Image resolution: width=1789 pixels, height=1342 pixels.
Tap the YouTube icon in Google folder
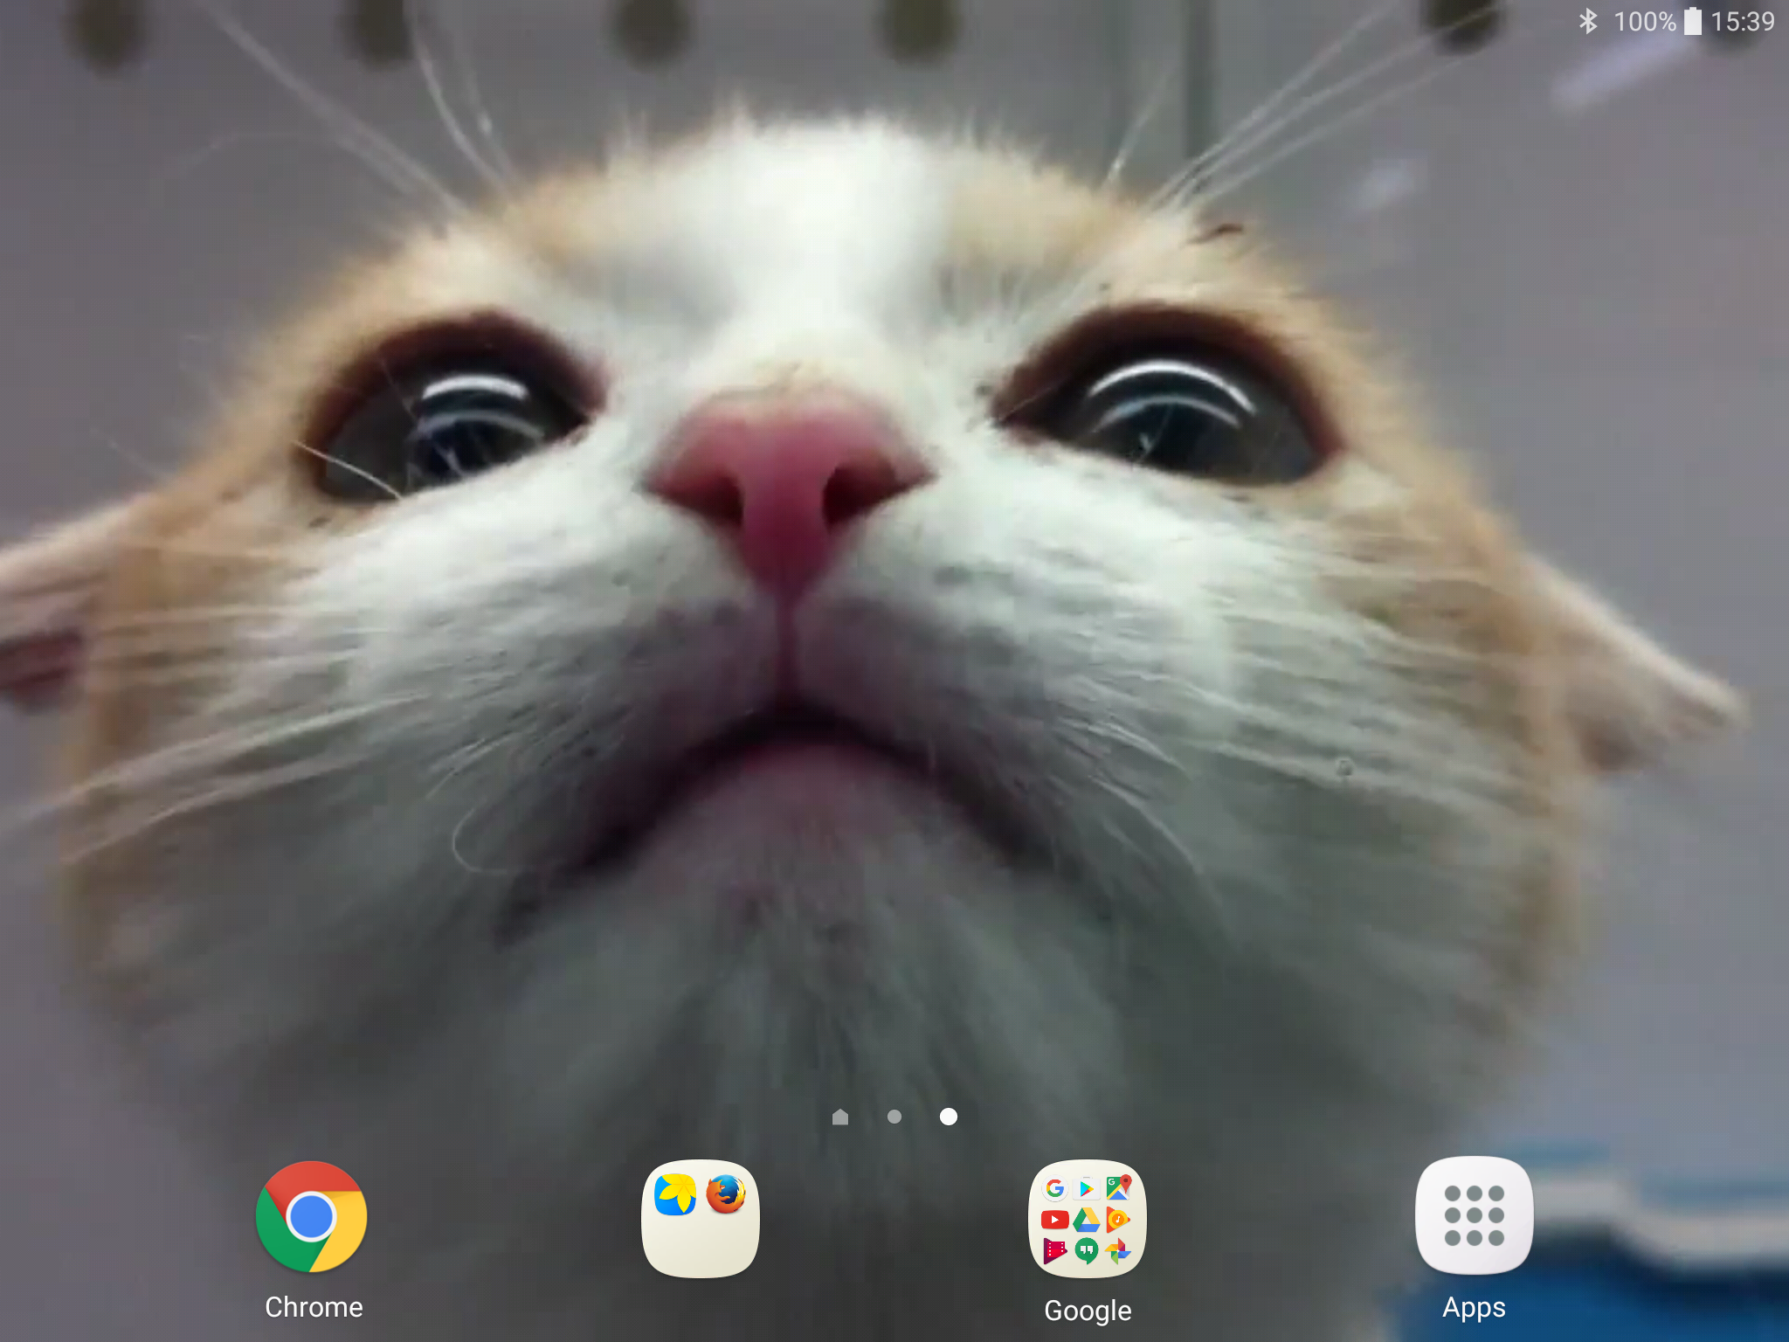click(1055, 1220)
